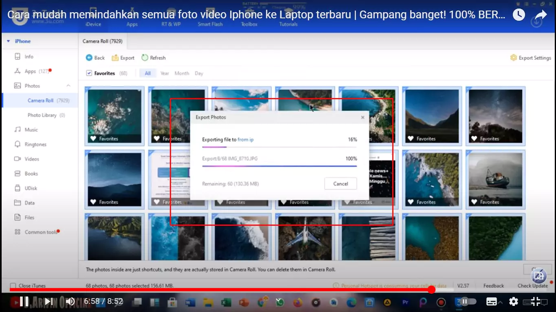Click the Export toolbar button
556x312 pixels.
click(123, 58)
